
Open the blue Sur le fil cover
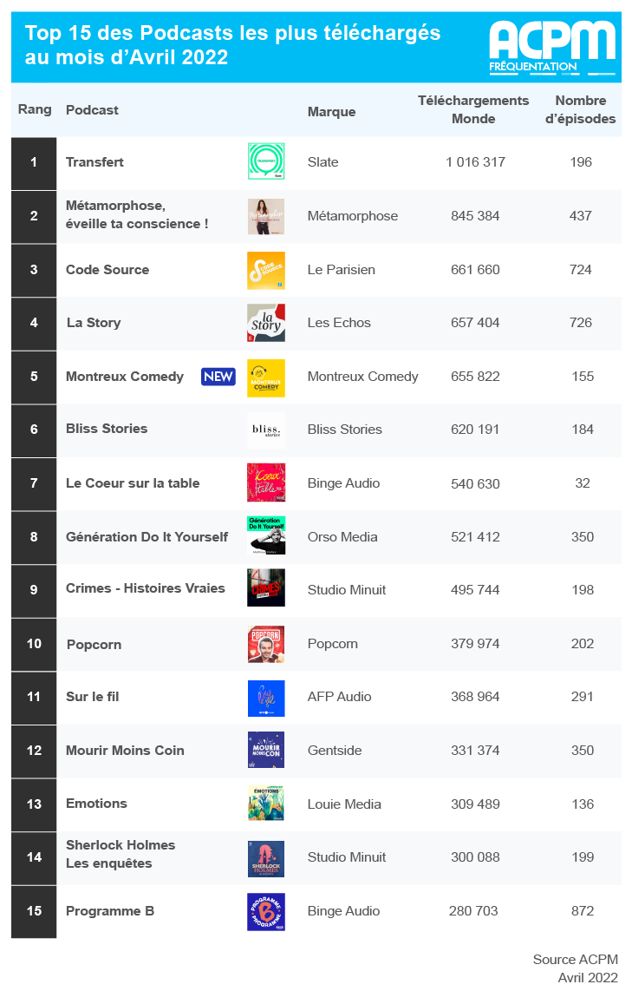(266, 698)
